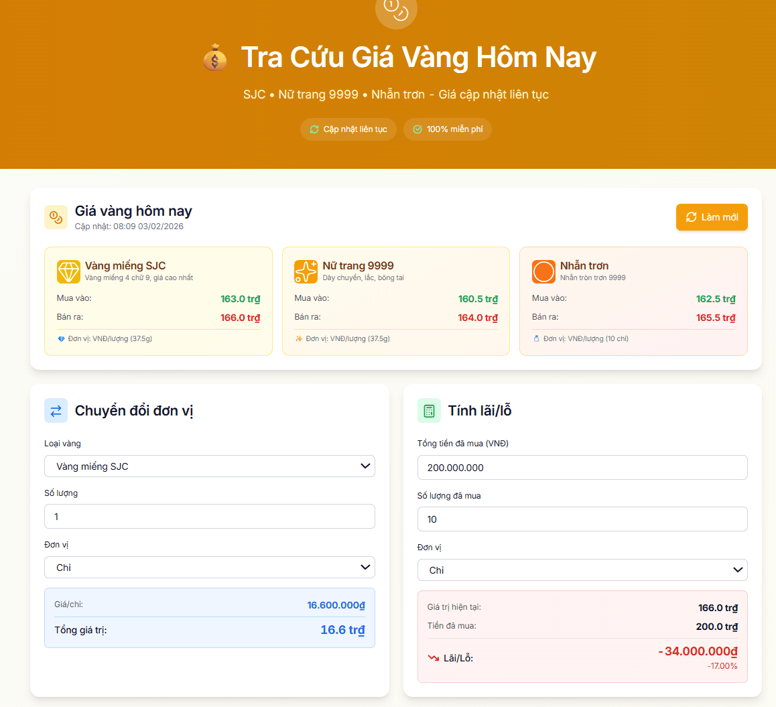Screen dimensions: 776x707
Task: Select the Số lượng input showing 1
Action: [210, 516]
